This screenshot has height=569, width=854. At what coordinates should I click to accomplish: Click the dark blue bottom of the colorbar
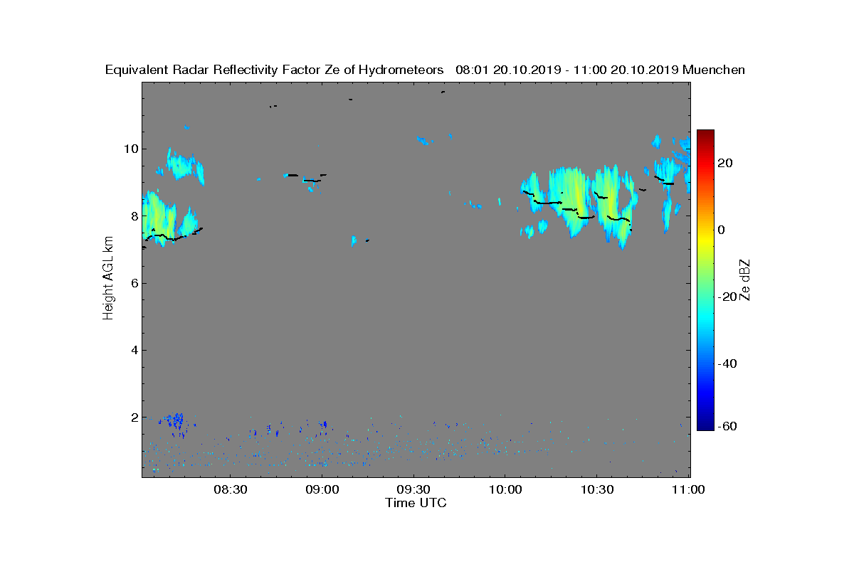pyautogui.click(x=705, y=425)
